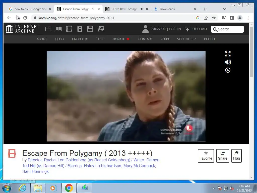Viewport: 257px width, 193px height.
Task: Click in the Internet Archive Search field
Action: [x=227, y=29]
